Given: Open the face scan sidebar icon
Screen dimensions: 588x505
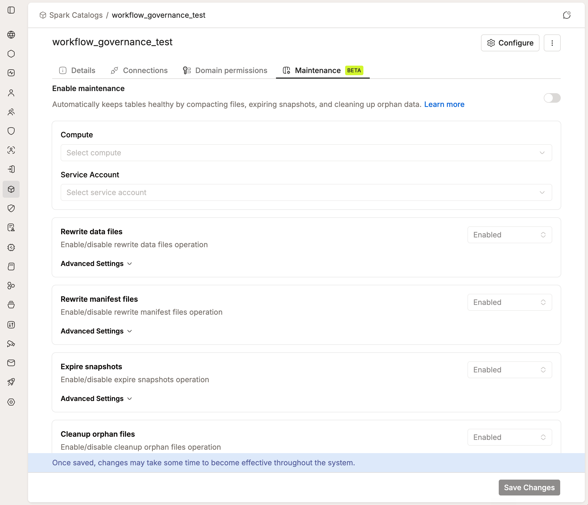Looking at the screenshot, I should coord(11,150).
